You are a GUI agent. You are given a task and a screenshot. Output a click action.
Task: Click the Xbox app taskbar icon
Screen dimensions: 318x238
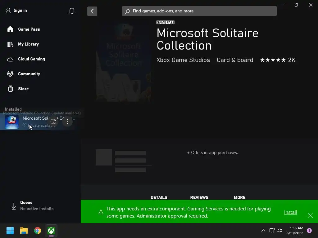point(51,231)
